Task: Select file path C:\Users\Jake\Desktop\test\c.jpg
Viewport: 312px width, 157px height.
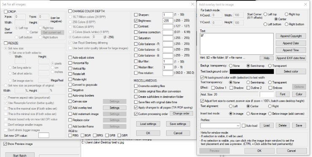Action: coord(103,143)
